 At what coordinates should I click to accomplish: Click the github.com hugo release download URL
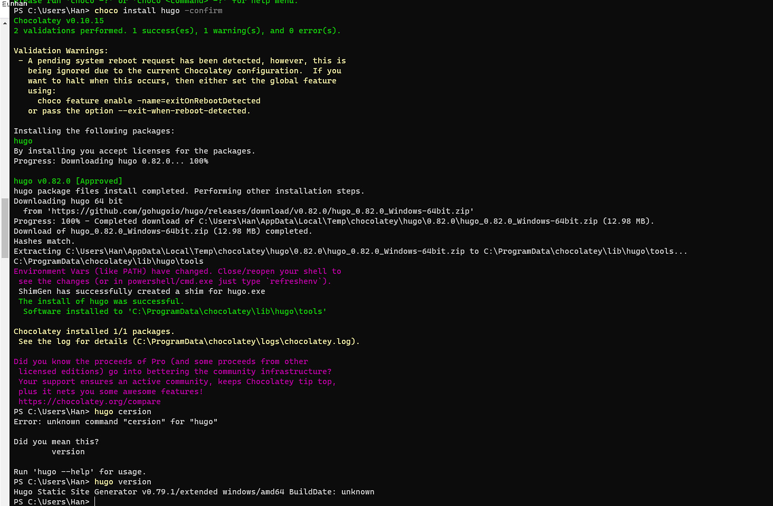[x=261, y=211]
